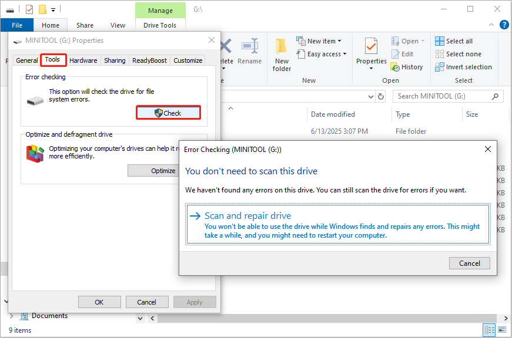Click the 9 items status text
The height and width of the screenshot is (338, 512).
point(20,330)
